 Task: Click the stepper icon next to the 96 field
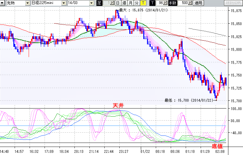pos(165,3)
